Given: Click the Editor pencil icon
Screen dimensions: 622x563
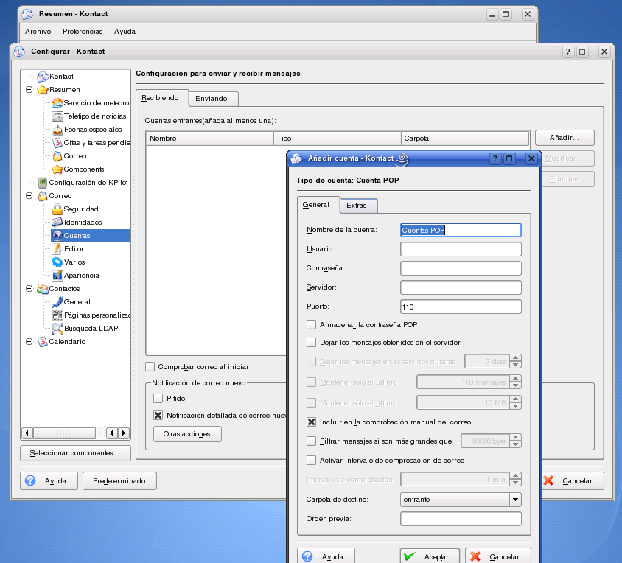Looking at the screenshot, I should tap(57, 249).
